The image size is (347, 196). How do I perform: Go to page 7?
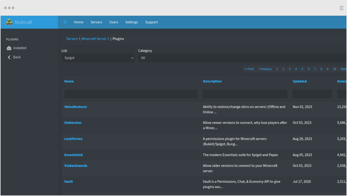pos(315,69)
